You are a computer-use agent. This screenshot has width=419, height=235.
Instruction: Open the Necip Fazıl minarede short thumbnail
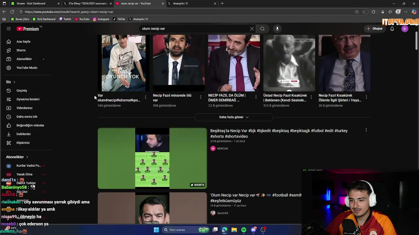[179, 63]
